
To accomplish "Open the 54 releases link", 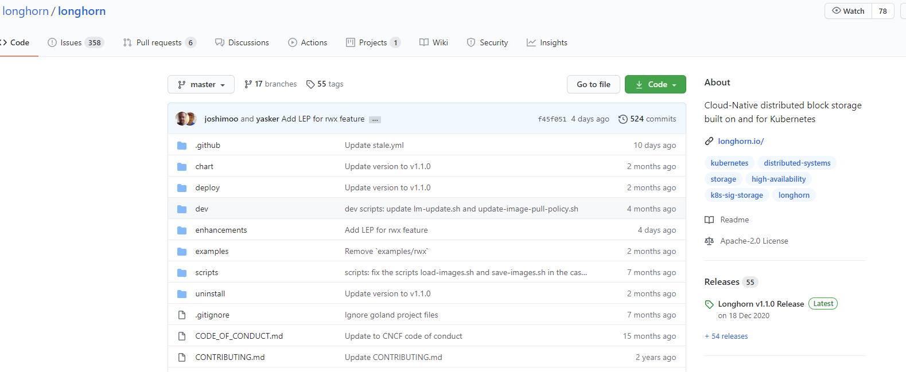I will click(x=726, y=336).
